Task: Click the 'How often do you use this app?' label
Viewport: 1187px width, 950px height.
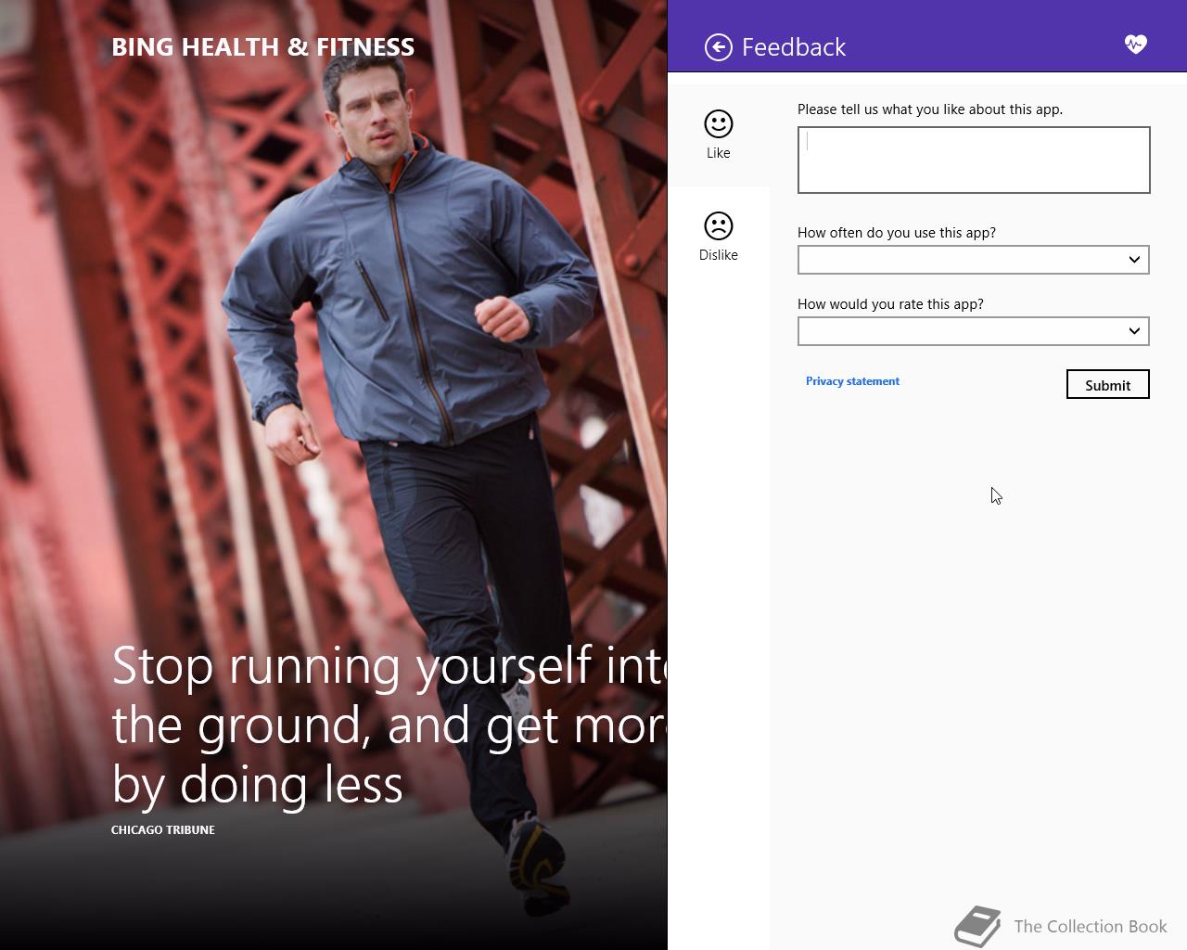Action: [x=897, y=233]
